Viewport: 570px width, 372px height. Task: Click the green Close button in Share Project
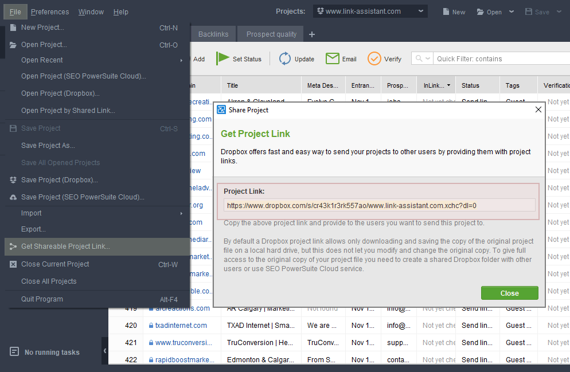(x=509, y=293)
